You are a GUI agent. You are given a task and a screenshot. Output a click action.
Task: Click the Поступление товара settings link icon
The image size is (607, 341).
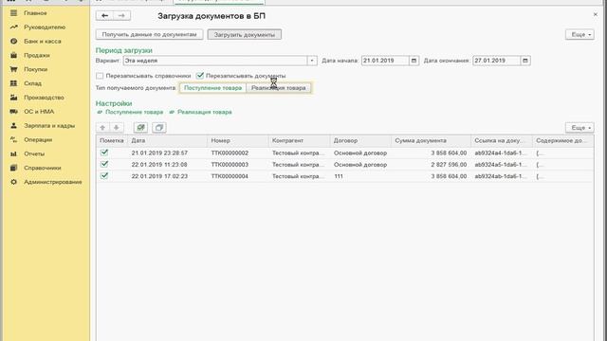tap(100, 112)
